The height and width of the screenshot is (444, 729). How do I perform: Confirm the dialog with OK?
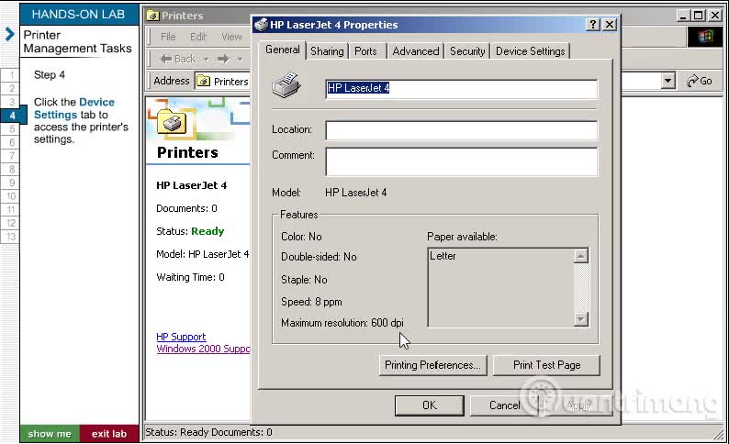[429, 405]
